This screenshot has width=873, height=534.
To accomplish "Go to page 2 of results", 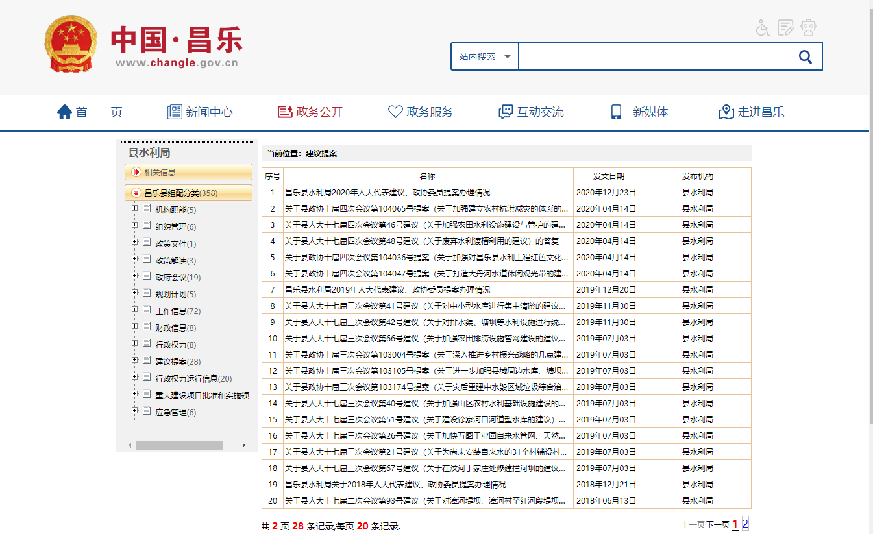I will 746,524.
